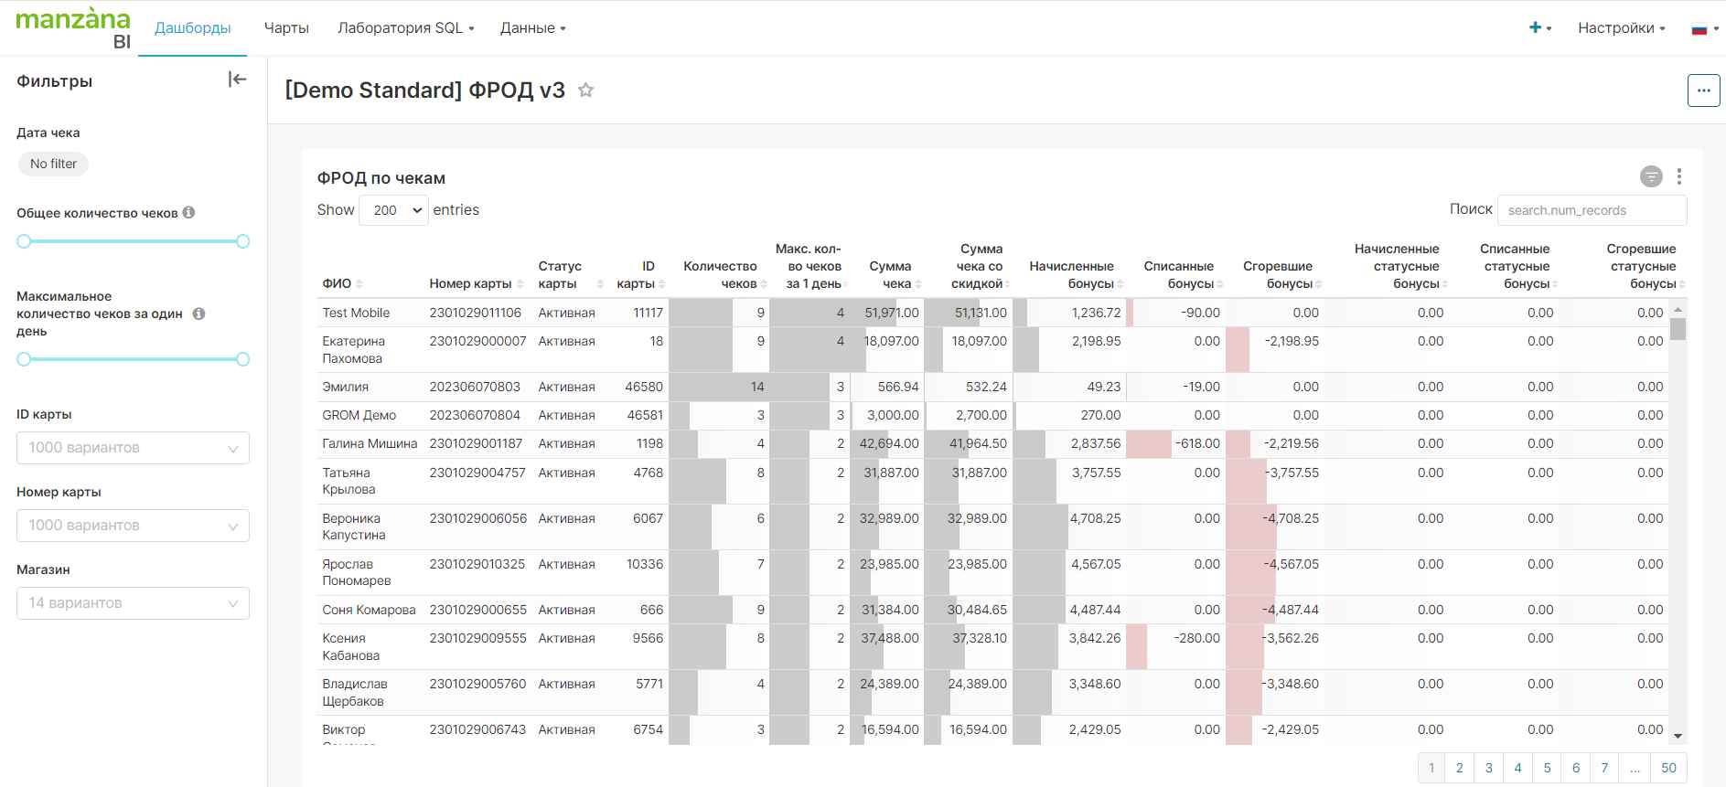Image resolution: width=1726 pixels, height=787 pixels.
Task: Go to page 2 of the table
Action: click(1460, 768)
